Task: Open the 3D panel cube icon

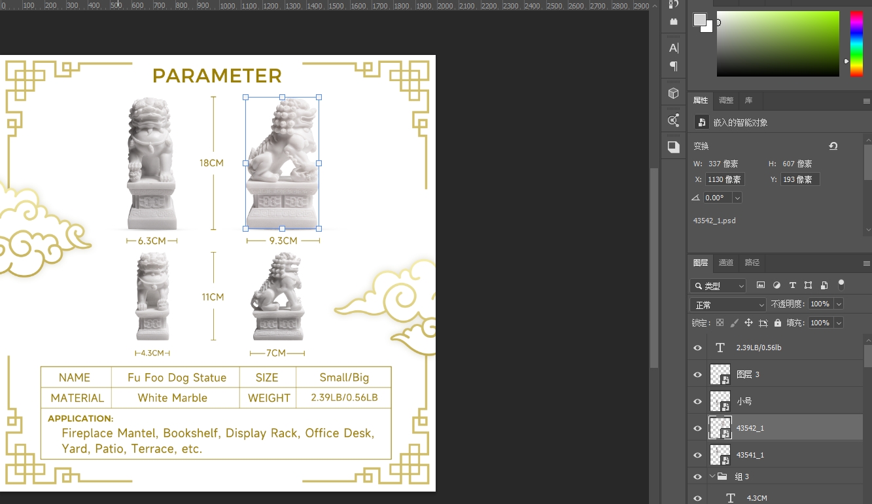Action: point(673,94)
